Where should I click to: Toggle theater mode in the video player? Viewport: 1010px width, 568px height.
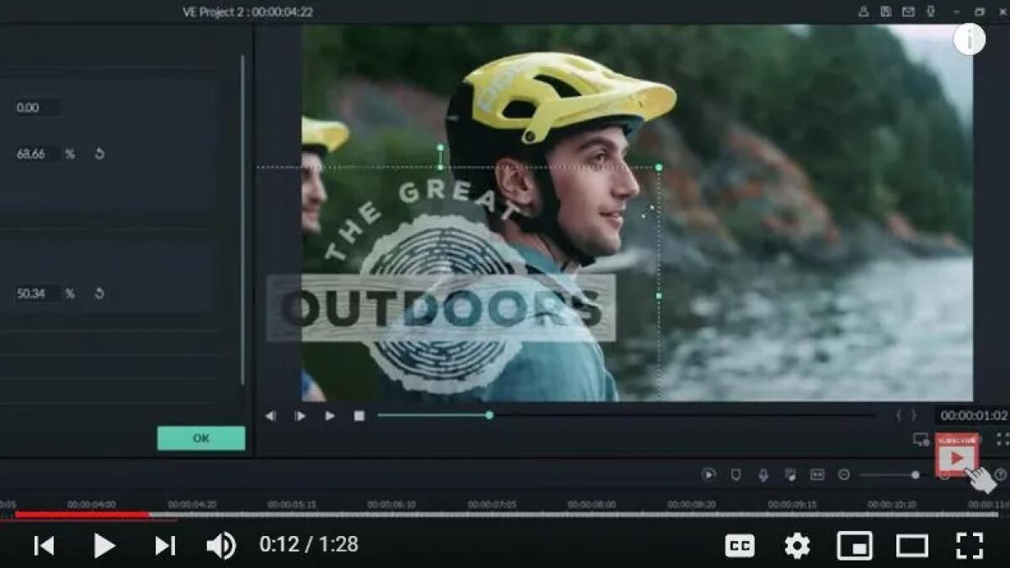(x=914, y=546)
